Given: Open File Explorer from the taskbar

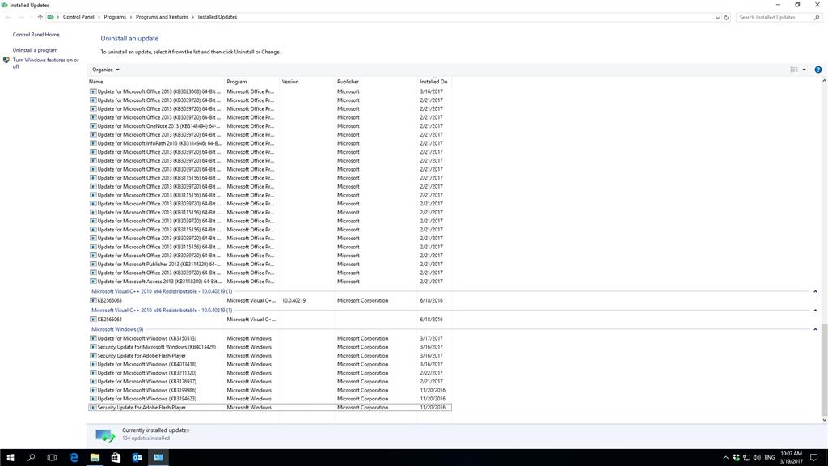Looking at the screenshot, I should pyautogui.click(x=95, y=458).
